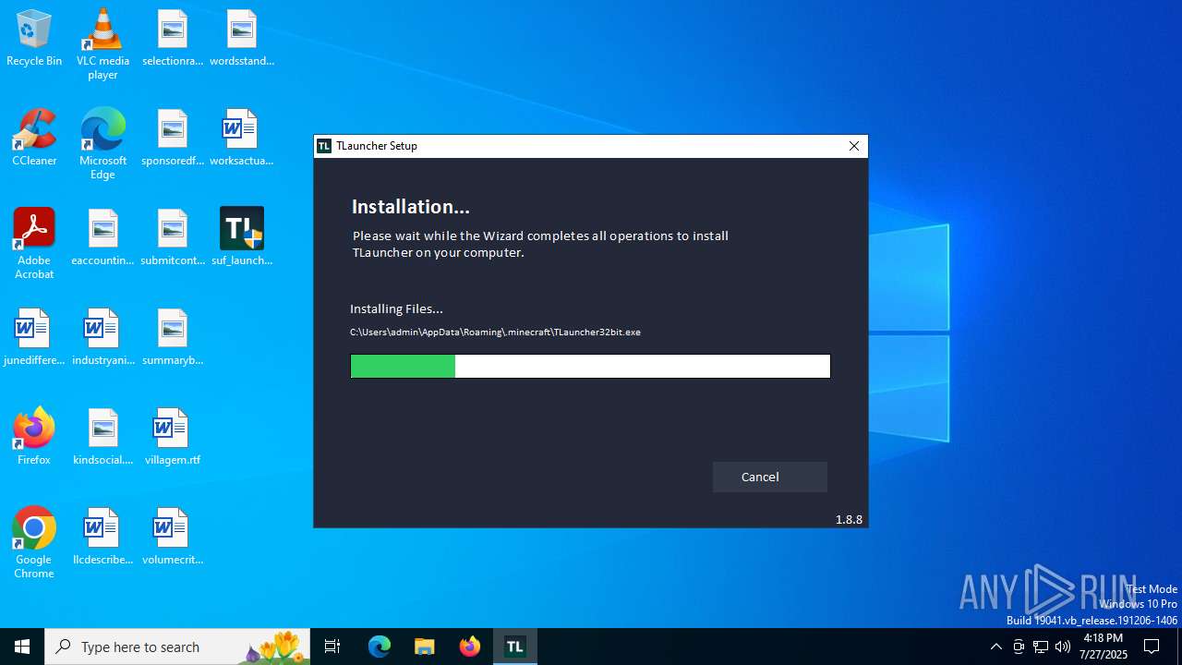This screenshot has height=665, width=1182.
Task: Show hidden system tray icons
Action: coord(995,647)
